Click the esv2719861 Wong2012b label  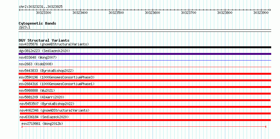coord(42,124)
